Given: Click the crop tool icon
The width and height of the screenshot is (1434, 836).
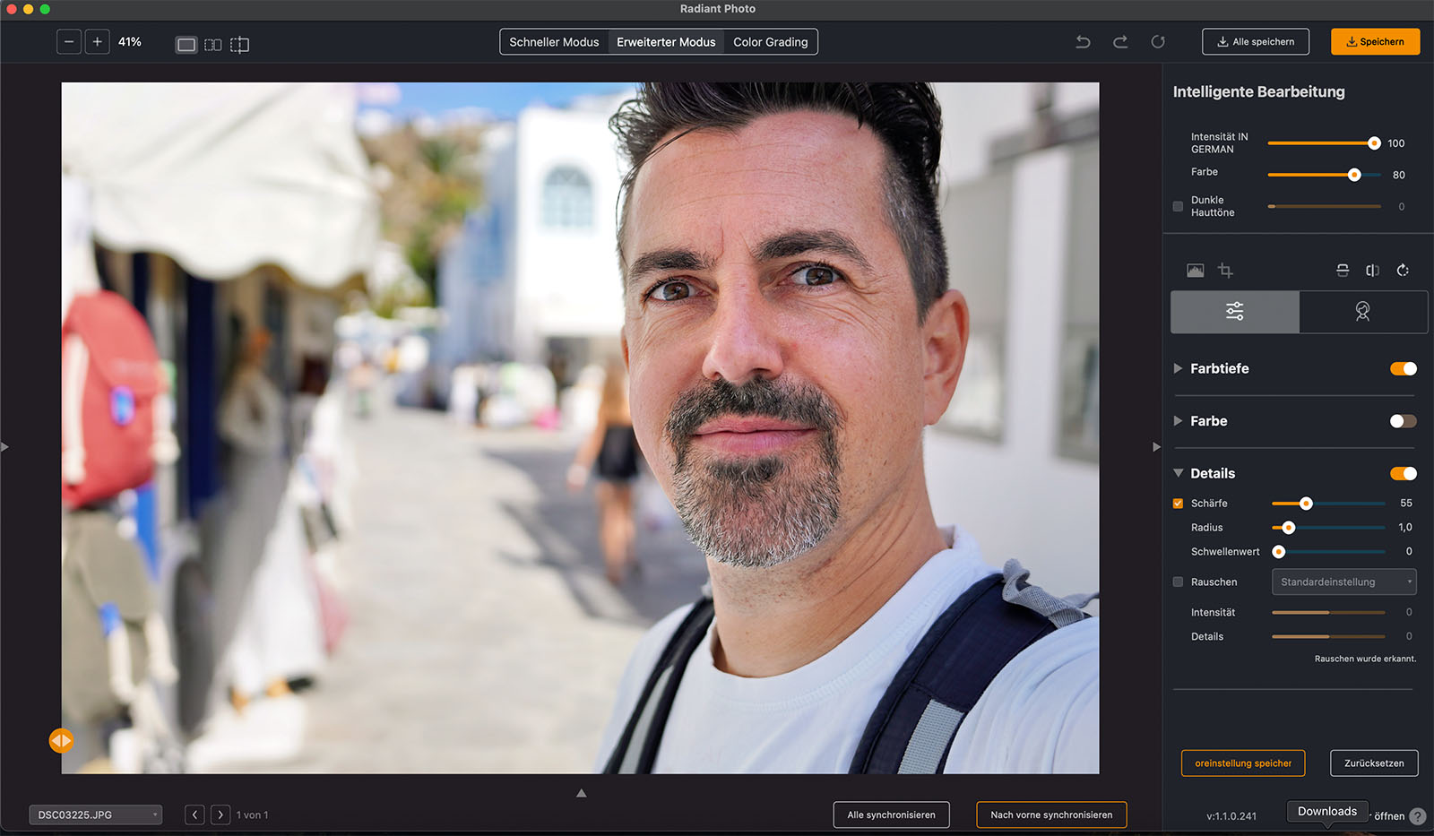Looking at the screenshot, I should pyautogui.click(x=1225, y=271).
